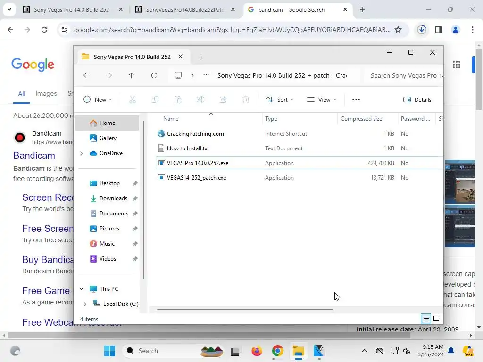This screenshot has width=483, height=362.
Task: Expand breadcrumb chevron after PC icon
Action: pyautogui.click(x=192, y=75)
